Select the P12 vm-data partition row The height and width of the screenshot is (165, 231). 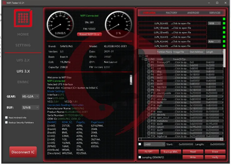click(x=181, y=99)
